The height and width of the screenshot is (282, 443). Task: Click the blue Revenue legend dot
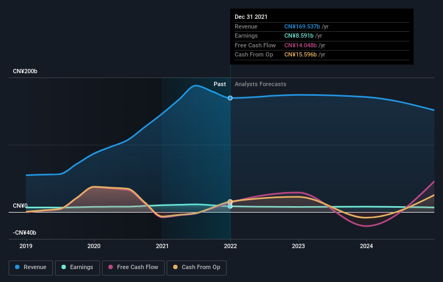tap(17, 267)
